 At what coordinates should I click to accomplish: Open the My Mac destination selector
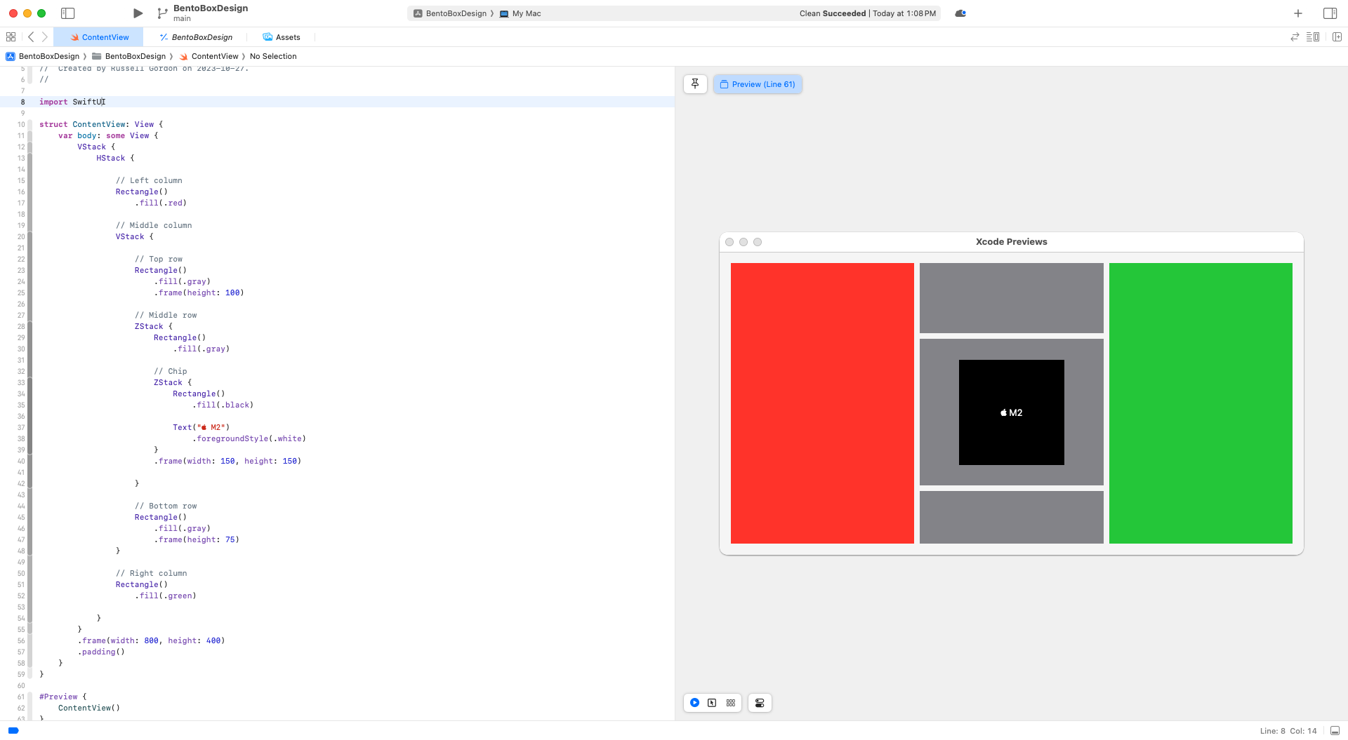(520, 13)
